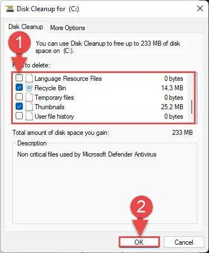Click the Cancel button
This screenshot has height=253, width=209.
click(x=184, y=242)
